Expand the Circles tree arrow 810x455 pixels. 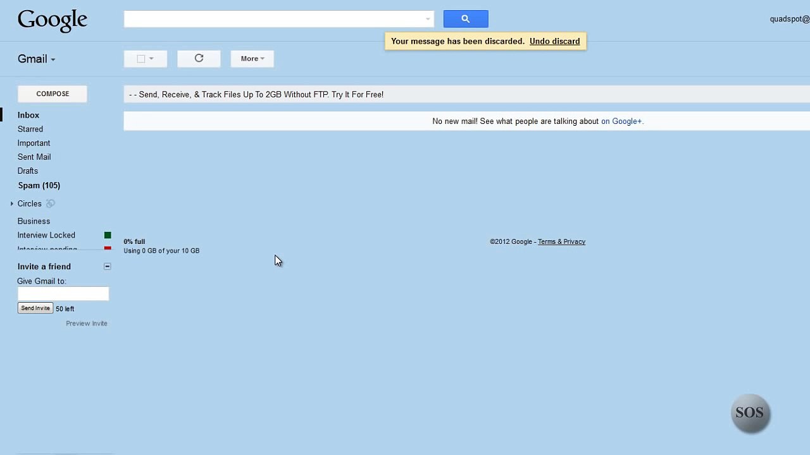pos(12,203)
